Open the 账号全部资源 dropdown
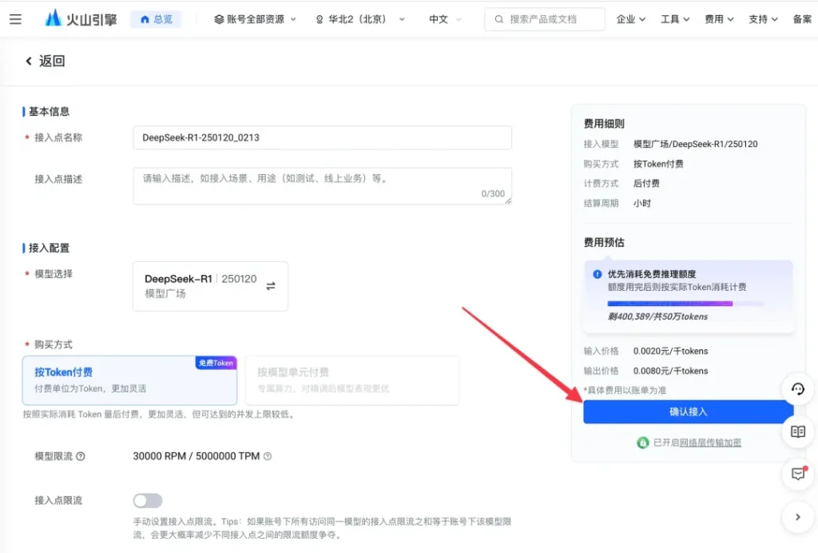The height and width of the screenshot is (553, 818). click(x=255, y=19)
